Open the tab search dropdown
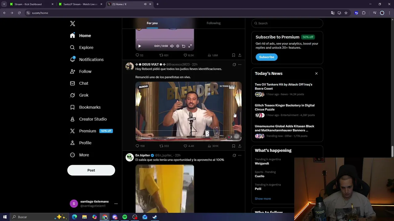 click(4, 4)
